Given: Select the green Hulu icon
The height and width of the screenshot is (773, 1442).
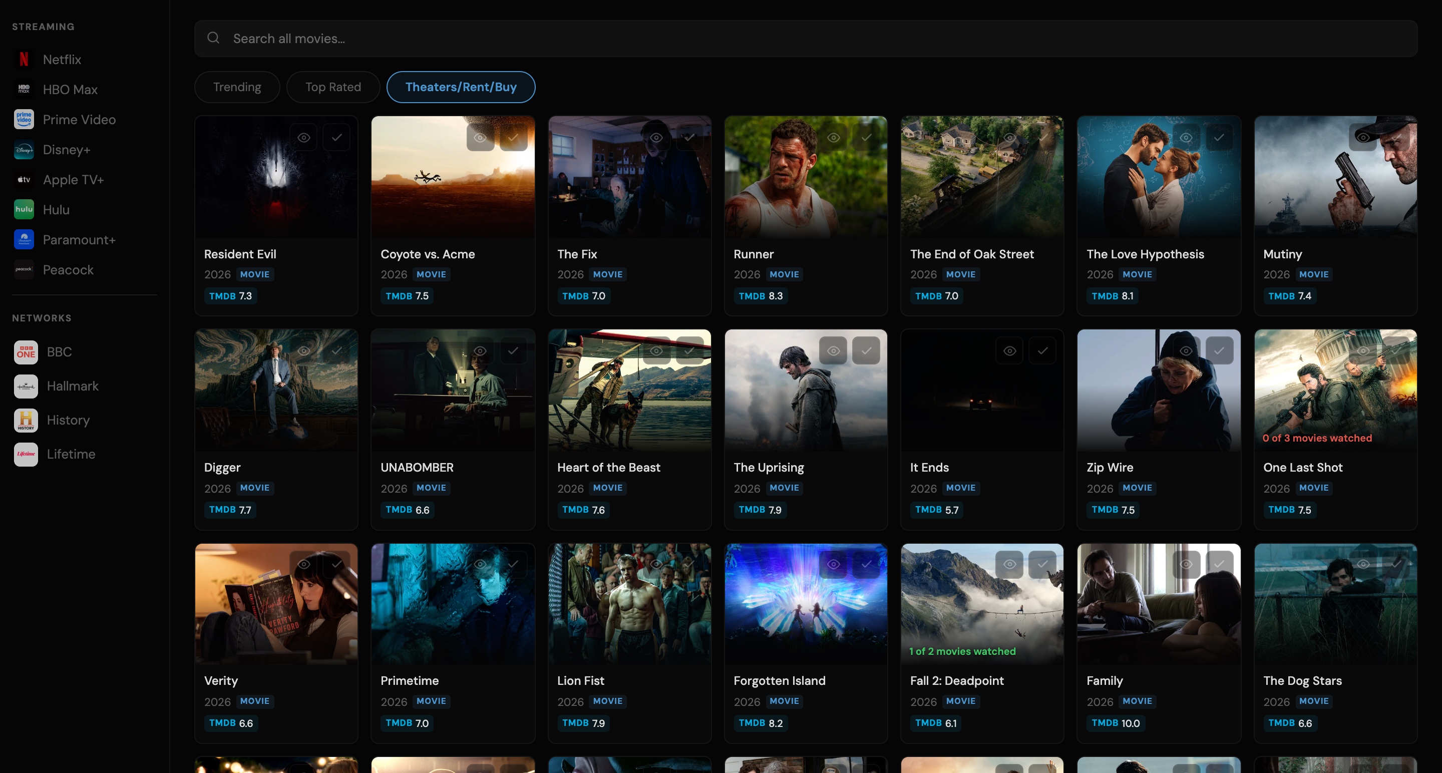Looking at the screenshot, I should click(x=24, y=209).
